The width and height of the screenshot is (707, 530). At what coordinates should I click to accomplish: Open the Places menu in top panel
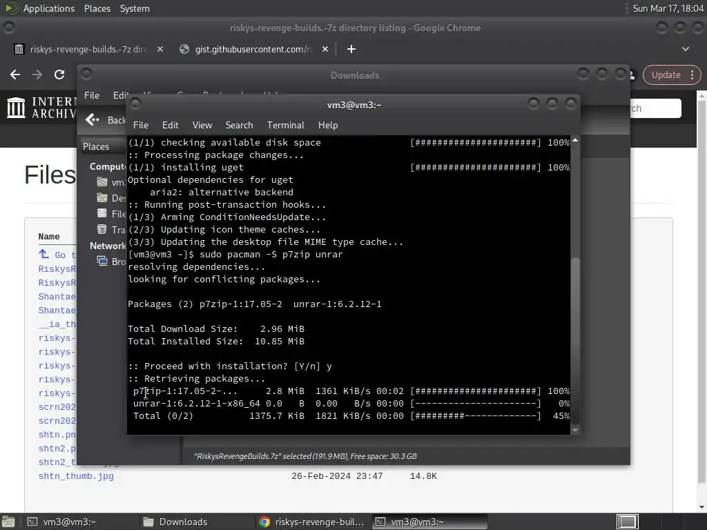97,8
